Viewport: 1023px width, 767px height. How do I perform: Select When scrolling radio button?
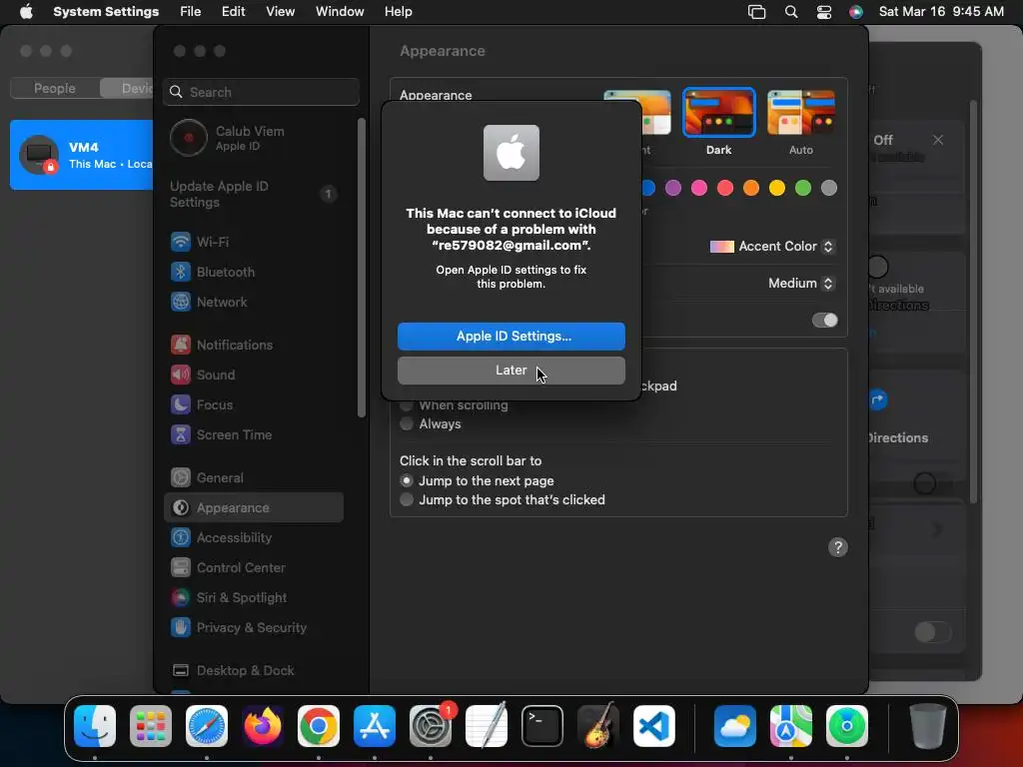click(407, 405)
